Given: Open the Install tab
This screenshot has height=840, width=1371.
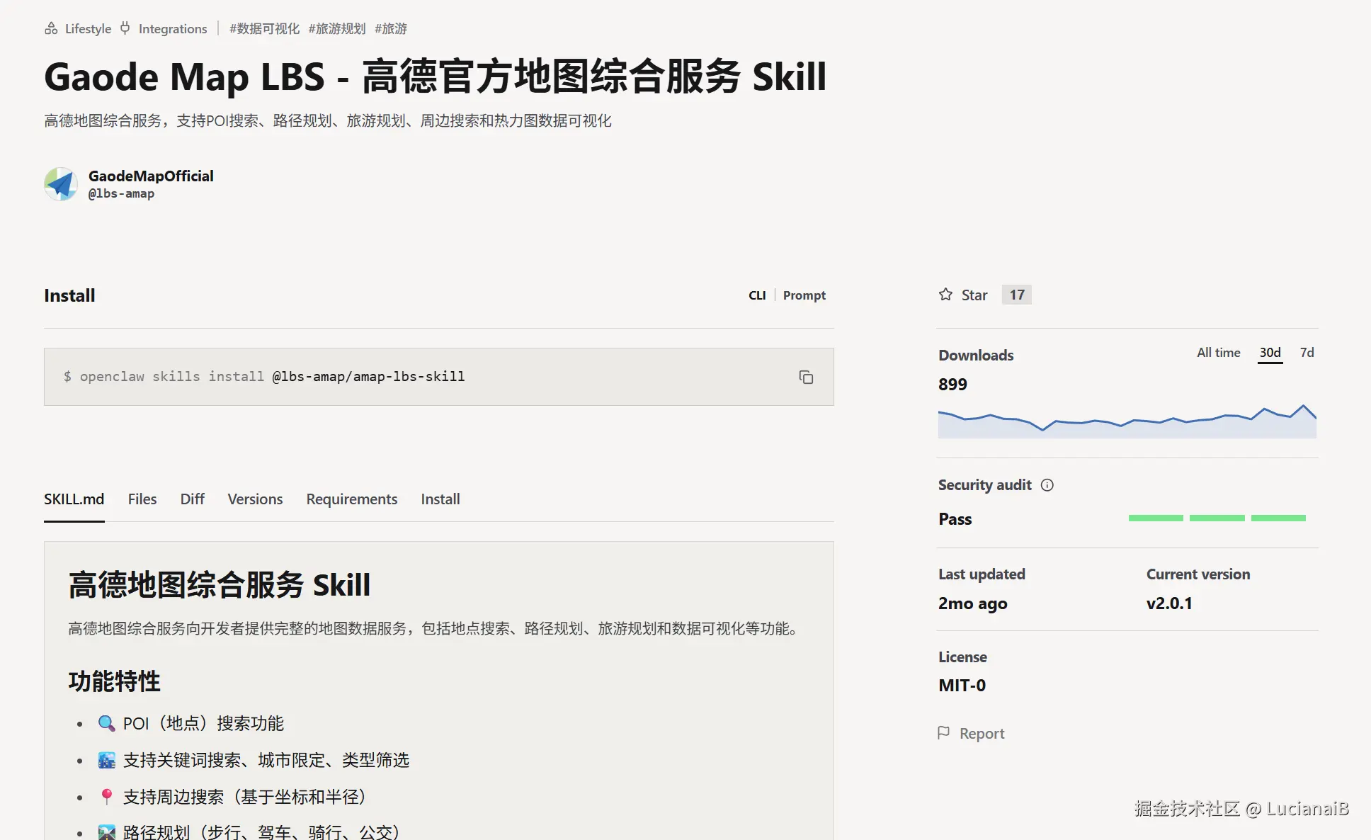Looking at the screenshot, I should tap(440, 499).
